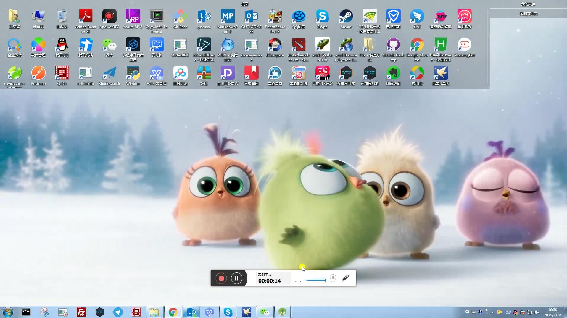The image size is (567, 318).
Task: Open Postman desktop shortcut
Action: point(38,76)
